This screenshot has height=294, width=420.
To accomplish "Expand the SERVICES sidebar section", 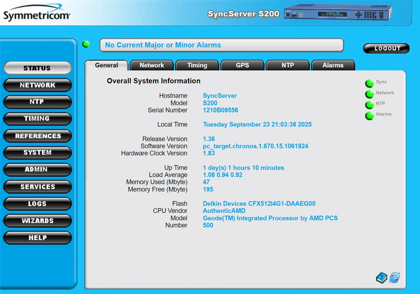I will [x=37, y=187].
